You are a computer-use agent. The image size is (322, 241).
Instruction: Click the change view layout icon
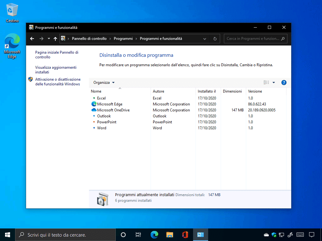[266, 83]
